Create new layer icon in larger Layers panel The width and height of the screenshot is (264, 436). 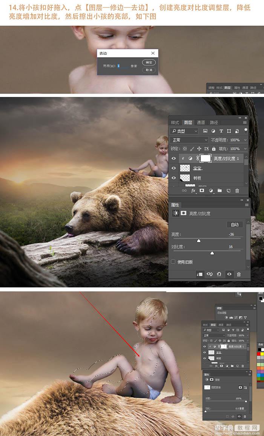[x=228, y=191]
